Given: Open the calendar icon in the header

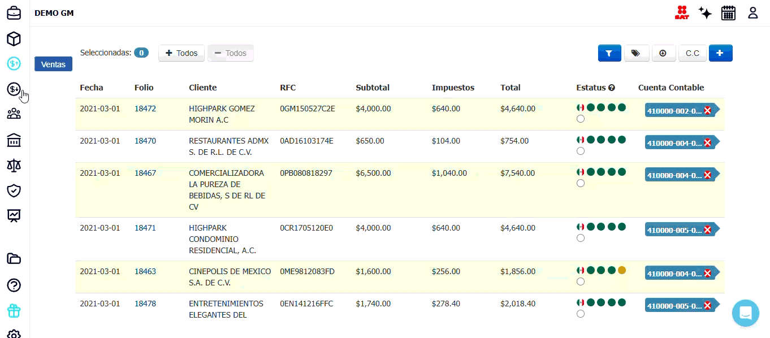Looking at the screenshot, I should [x=728, y=13].
